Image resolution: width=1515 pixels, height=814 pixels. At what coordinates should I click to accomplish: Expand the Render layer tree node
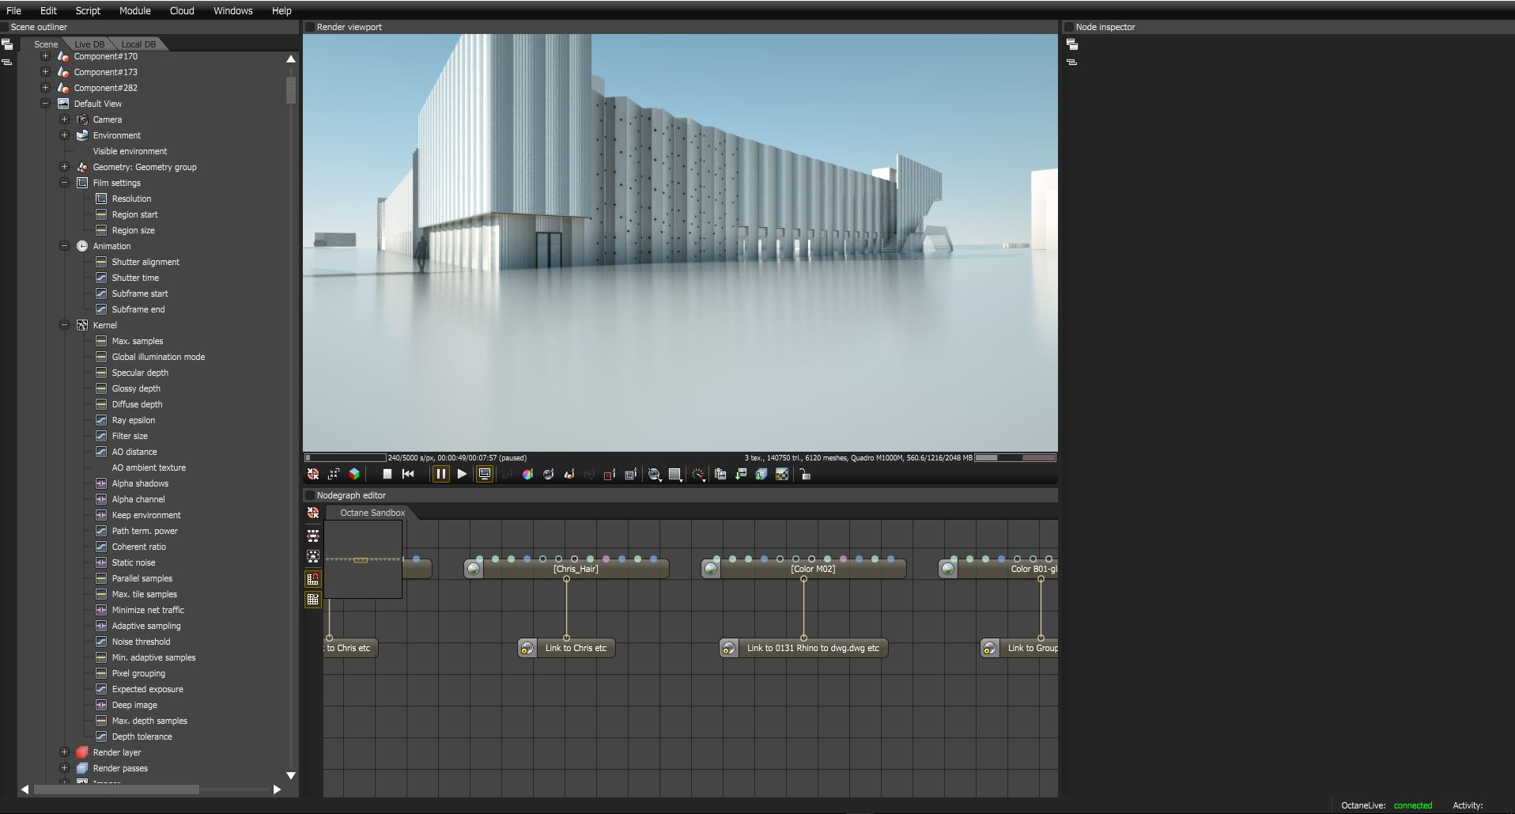click(64, 752)
